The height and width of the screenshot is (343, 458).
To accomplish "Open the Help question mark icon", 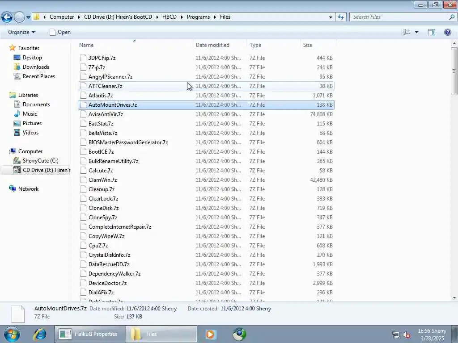I will pyautogui.click(x=447, y=32).
